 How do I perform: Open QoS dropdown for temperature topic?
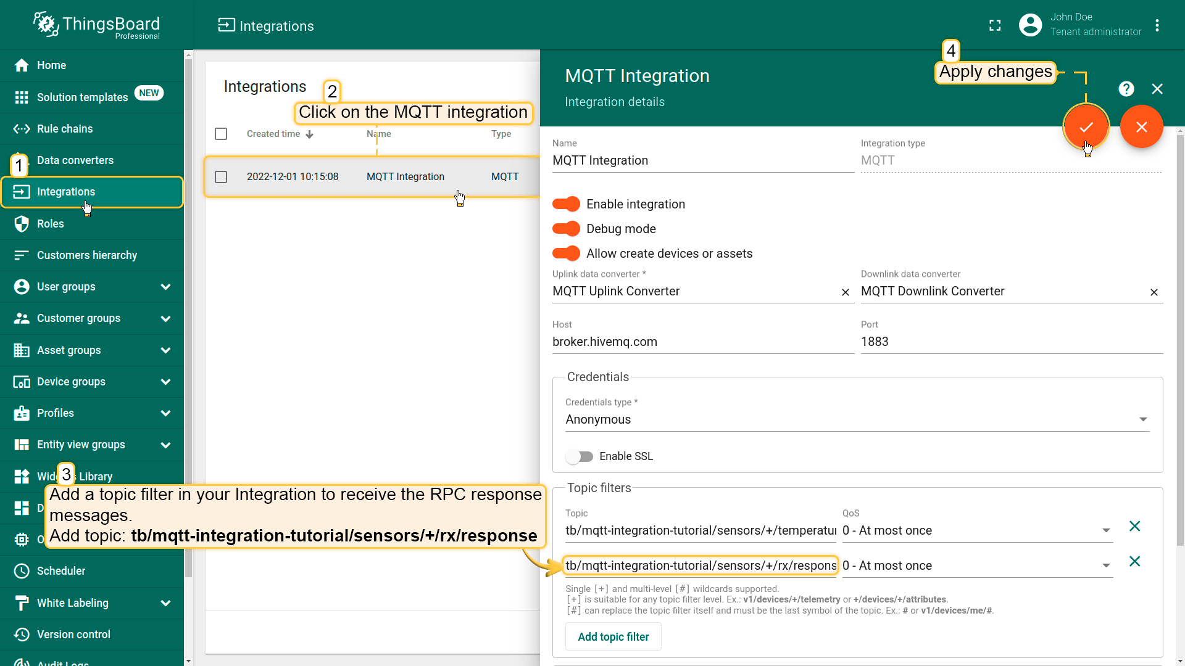[x=978, y=530]
